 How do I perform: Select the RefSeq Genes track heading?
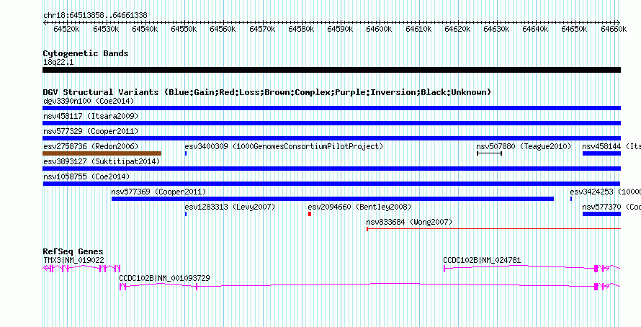click(x=73, y=251)
